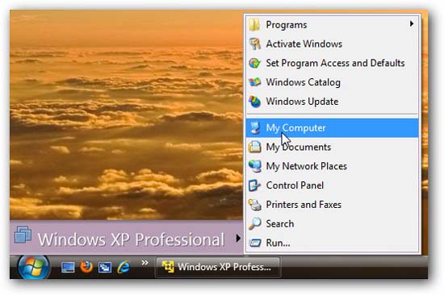Select the Windows XP Professional menu item
The width and height of the screenshot is (444, 295).
coord(127,238)
